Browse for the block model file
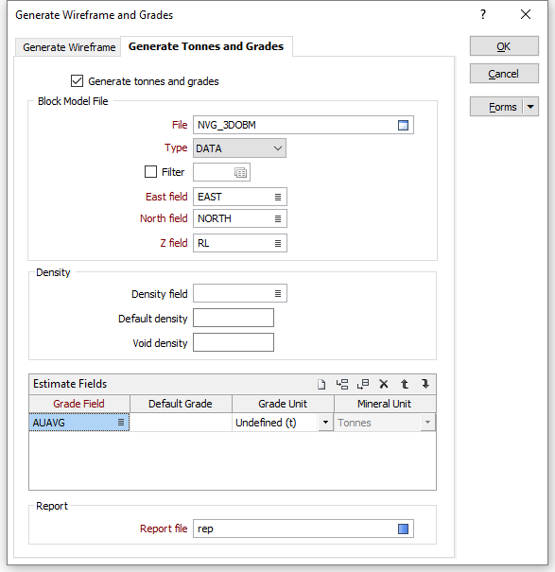This screenshot has width=555, height=572. click(x=403, y=125)
